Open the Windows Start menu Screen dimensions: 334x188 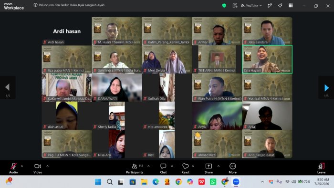click(x=98, y=182)
